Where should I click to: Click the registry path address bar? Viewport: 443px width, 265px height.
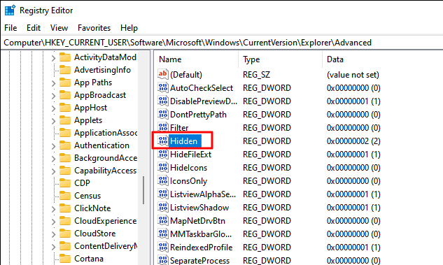pyautogui.click(x=221, y=43)
